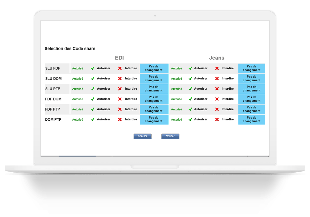Image resolution: width=310 pixels, height=217 pixels.
Task: Click the DOM PTP row label
Action: (53, 120)
